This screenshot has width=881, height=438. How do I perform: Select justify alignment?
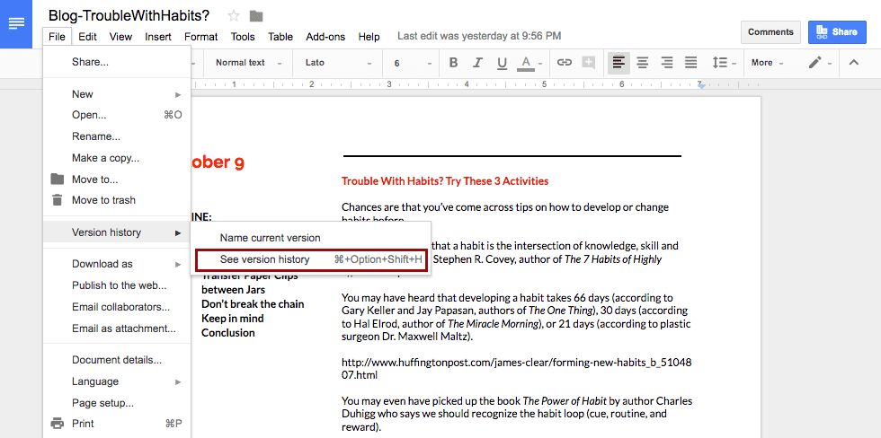click(691, 63)
